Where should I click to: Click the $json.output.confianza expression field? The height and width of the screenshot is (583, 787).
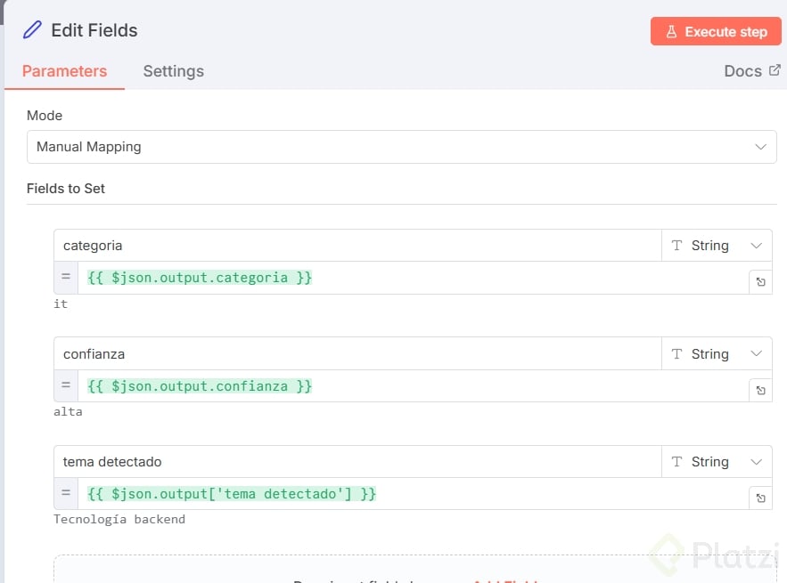pos(410,386)
